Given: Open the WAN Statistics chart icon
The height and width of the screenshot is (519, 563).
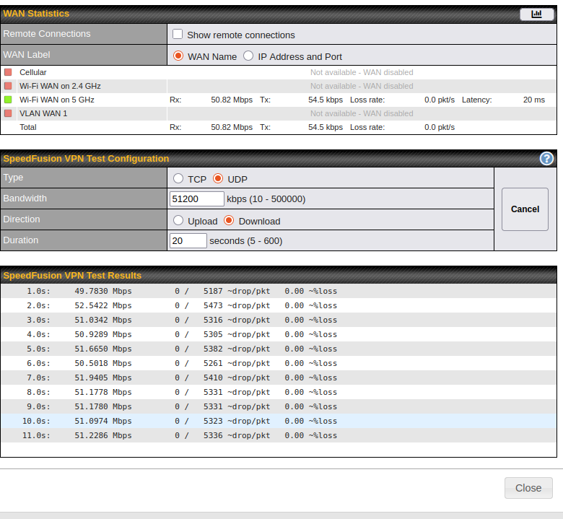Looking at the screenshot, I should click(x=536, y=14).
